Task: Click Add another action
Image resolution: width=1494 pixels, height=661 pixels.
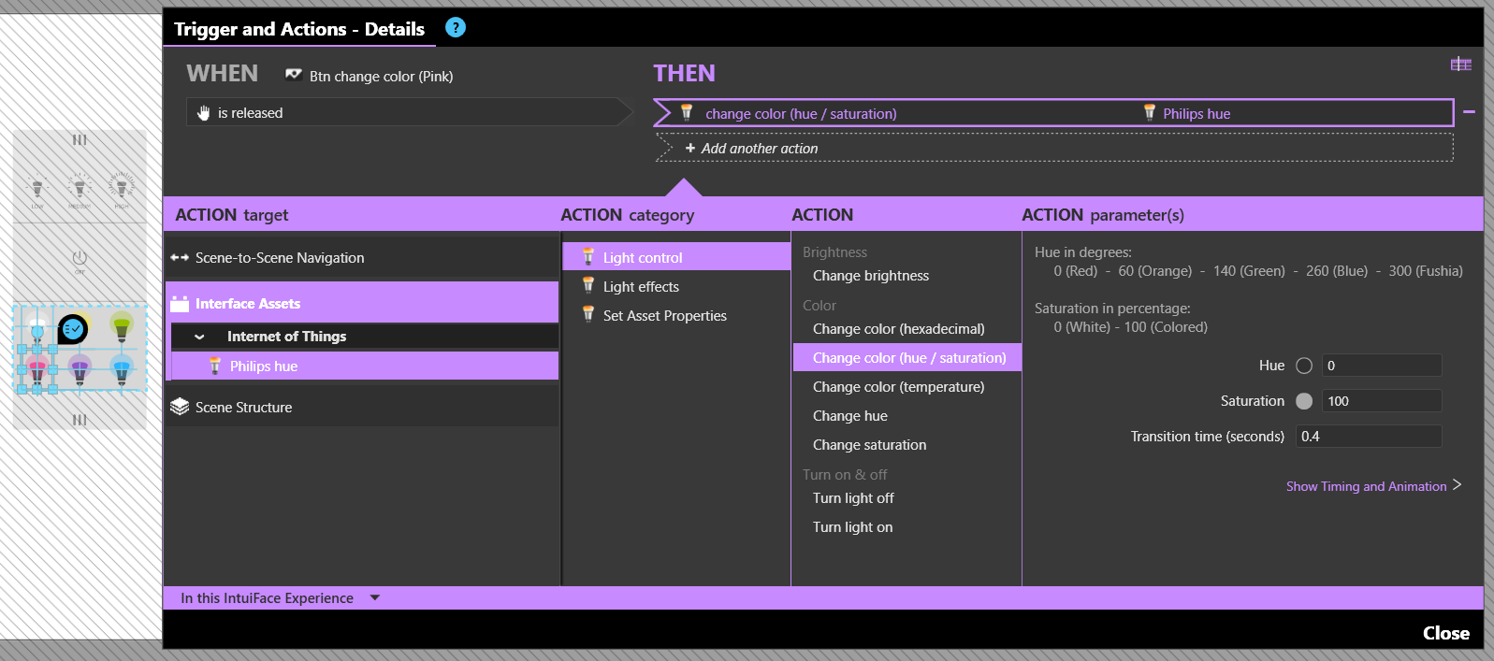Action: point(759,149)
